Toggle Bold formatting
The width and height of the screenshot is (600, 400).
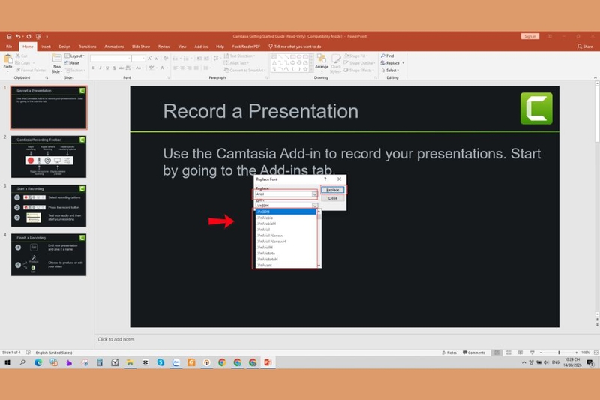click(93, 68)
